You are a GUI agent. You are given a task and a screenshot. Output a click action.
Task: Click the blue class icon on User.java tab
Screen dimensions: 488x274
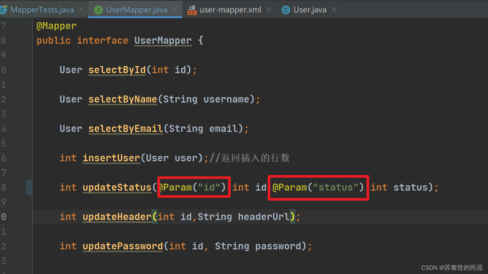click(285, 10)
